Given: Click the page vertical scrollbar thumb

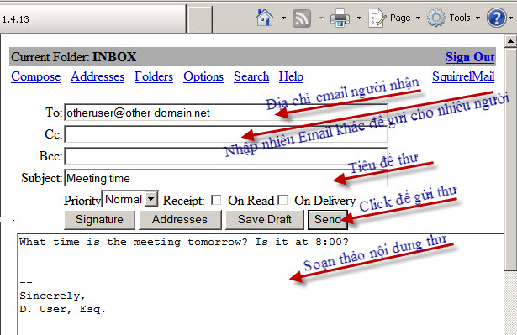Looking at the screenshot, I should pos(510,160).
